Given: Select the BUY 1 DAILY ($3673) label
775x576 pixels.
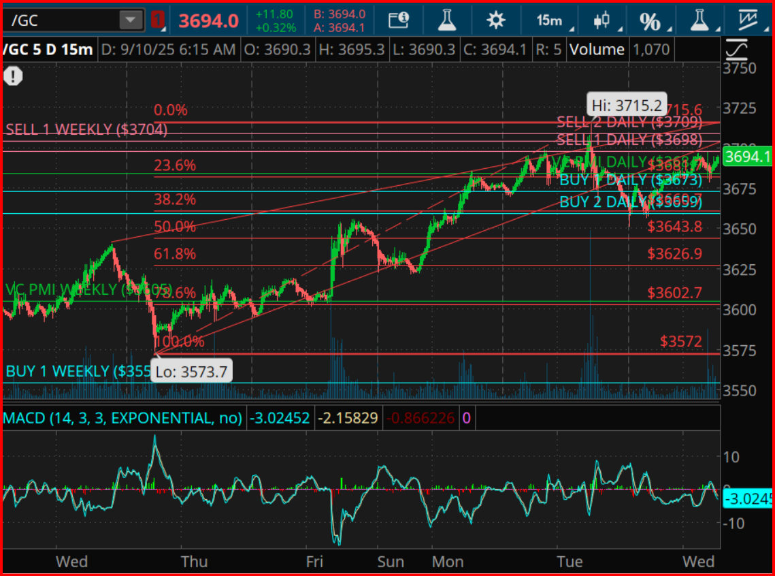Looking at the screenshot, I should pyautogui.click(x=631, y=180).
